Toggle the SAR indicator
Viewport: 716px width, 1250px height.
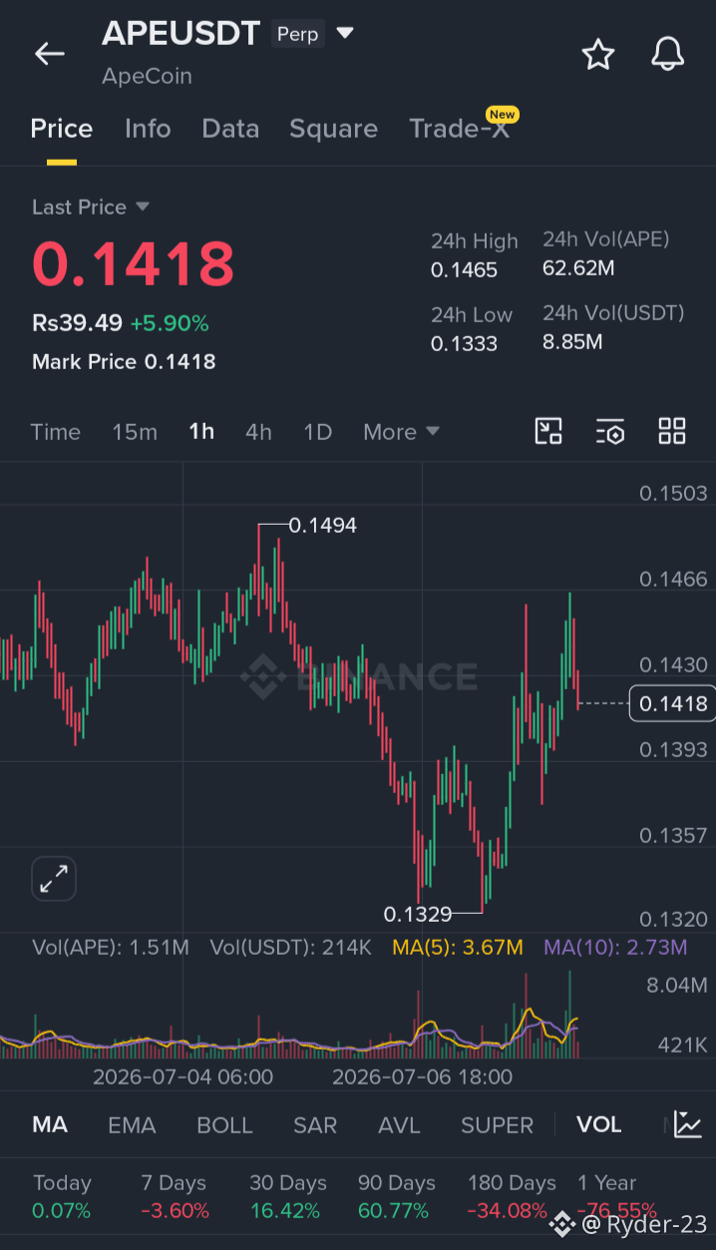coord(315,1125)
